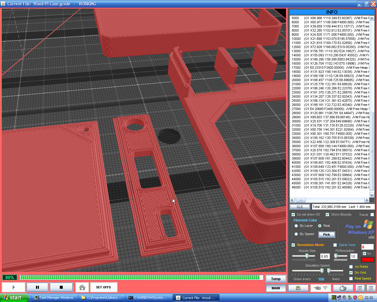Select log line 27000 in INFO list
This screenshot has height=302, width=377.
tap(330, 109)
